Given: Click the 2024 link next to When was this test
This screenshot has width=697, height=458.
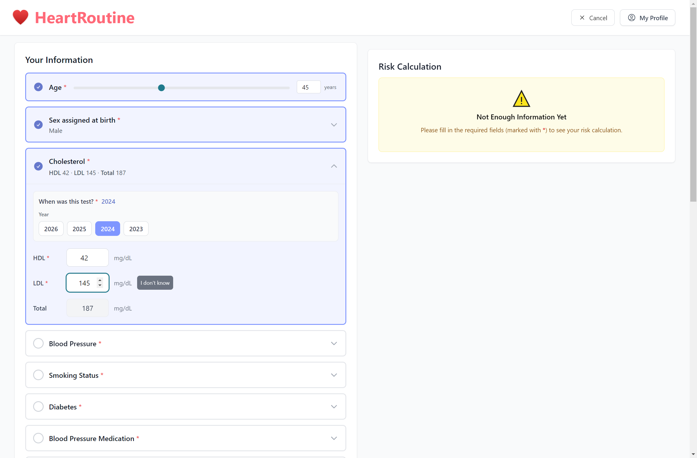Looking at the screenshot, I should pos(108,201).
